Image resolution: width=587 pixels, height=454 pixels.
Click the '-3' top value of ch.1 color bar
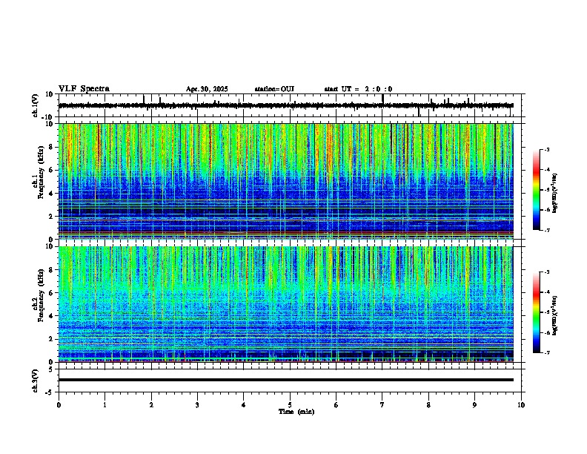coord(546,149)
